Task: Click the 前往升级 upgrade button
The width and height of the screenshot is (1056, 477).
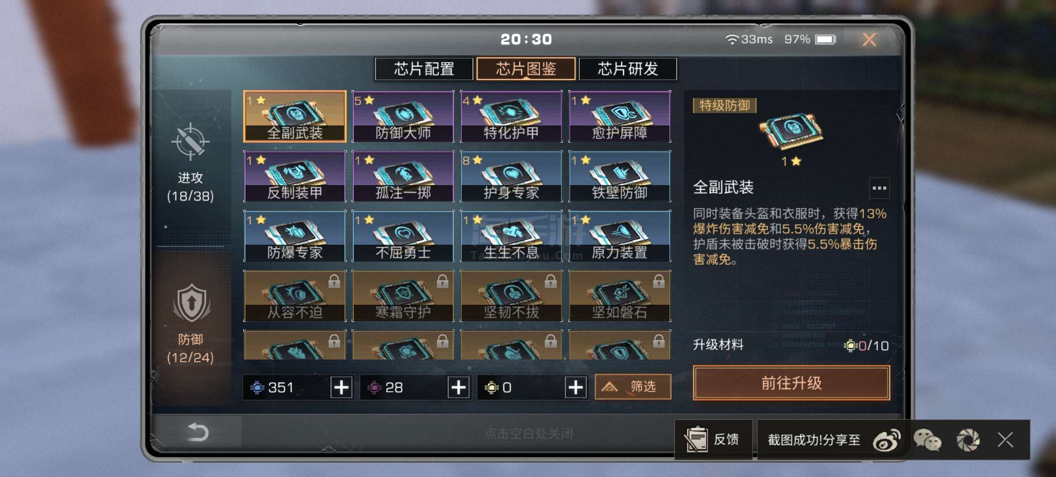Action: 792,383
